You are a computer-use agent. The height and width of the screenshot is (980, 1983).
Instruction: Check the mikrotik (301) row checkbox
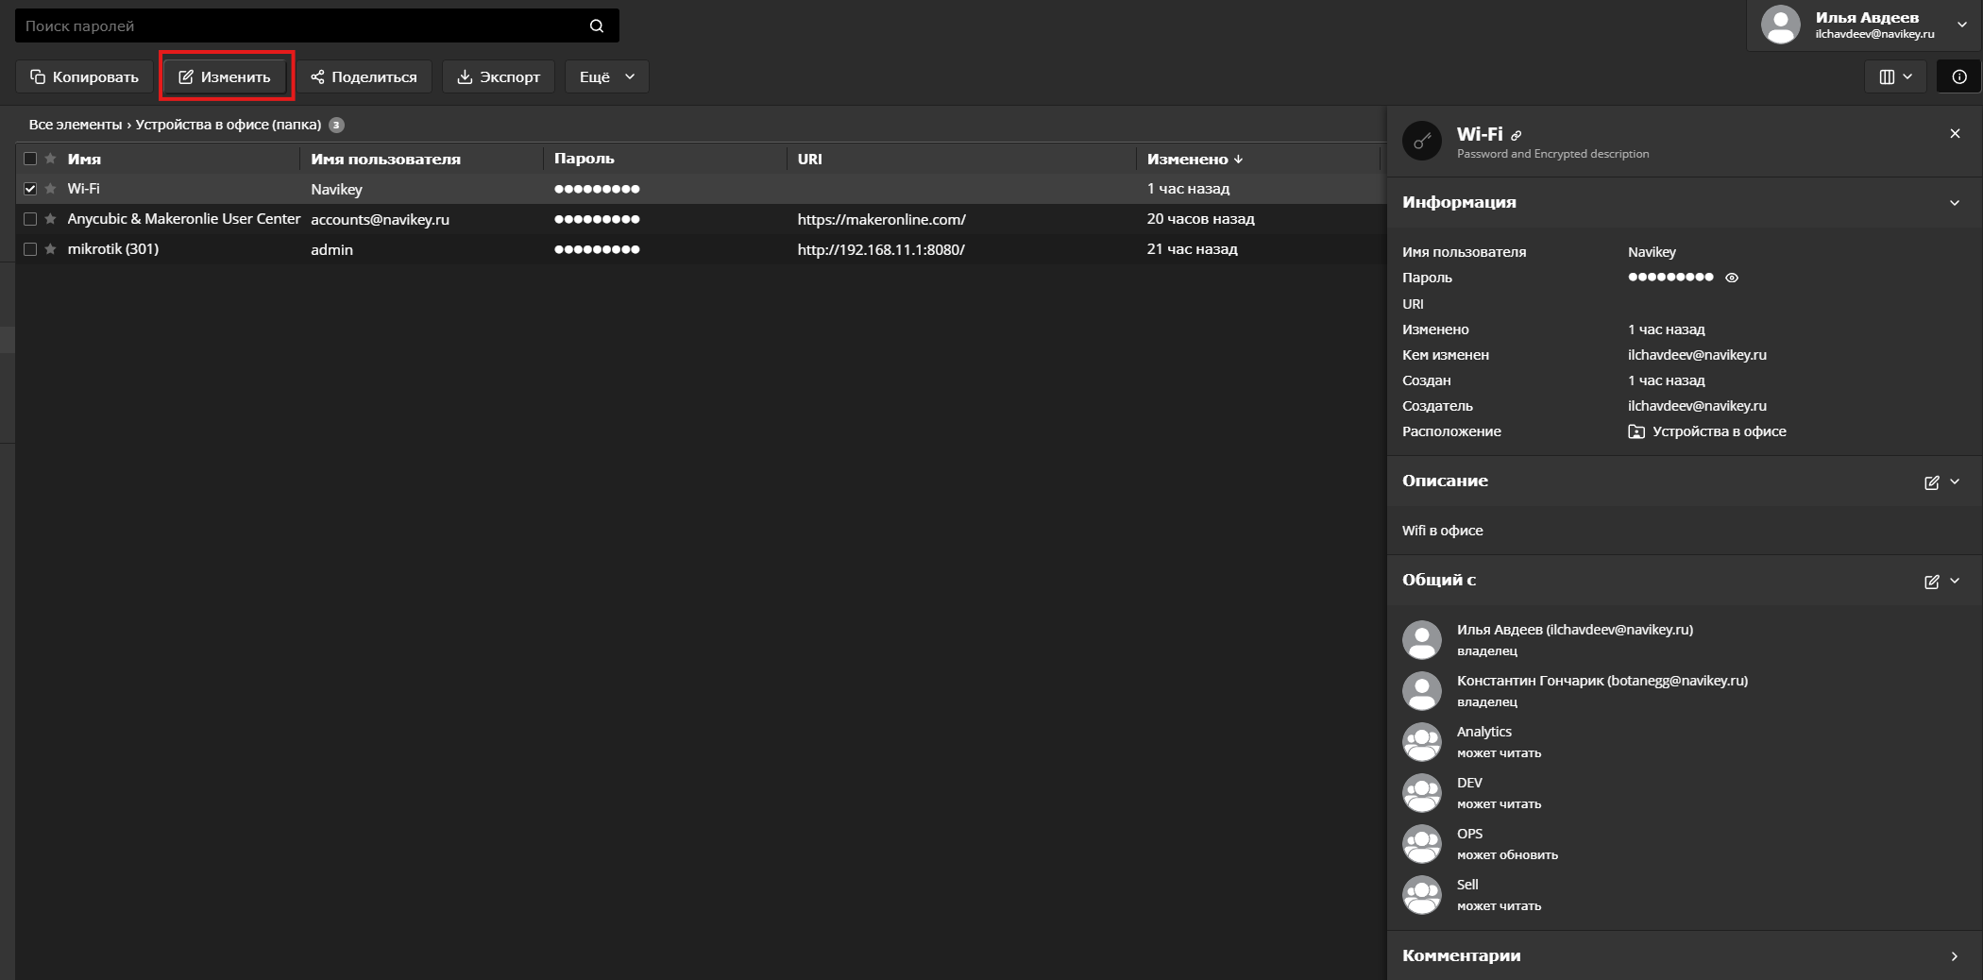coord(30,249)
